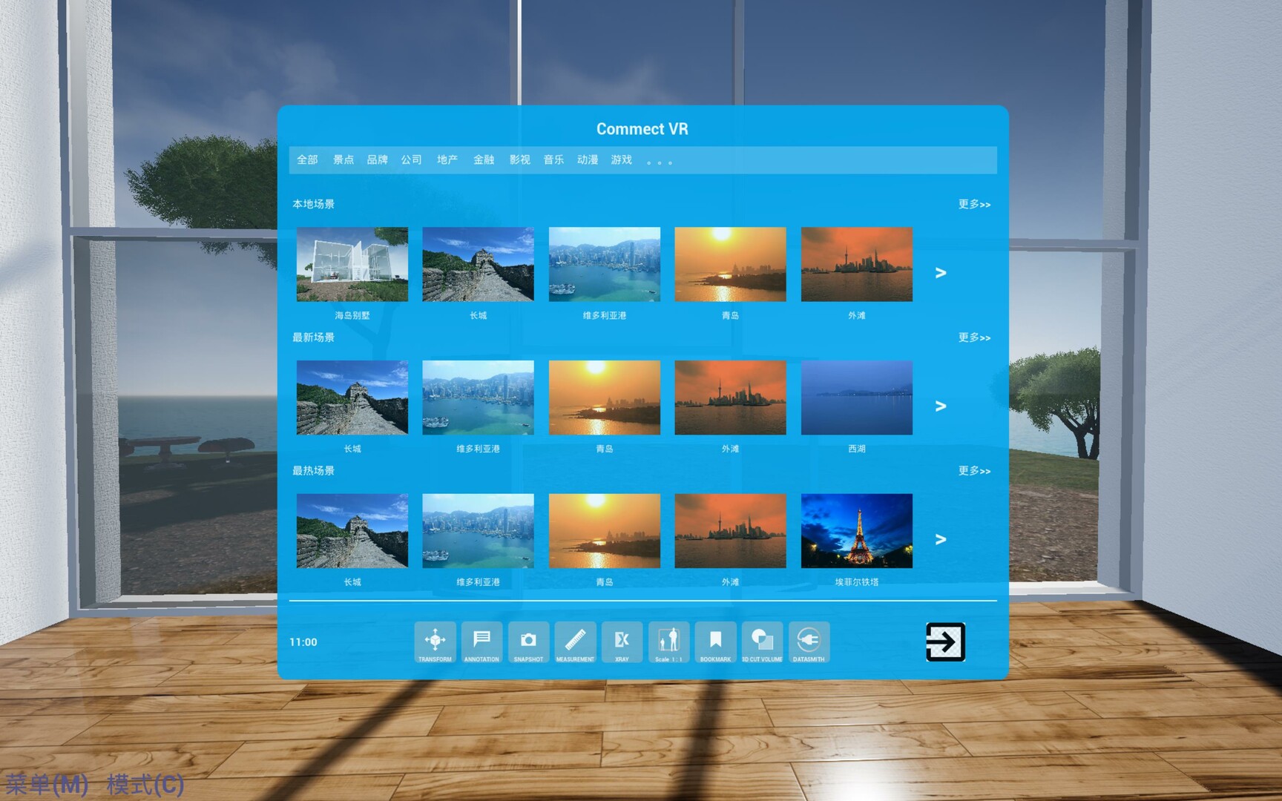Open the 品牌 category tab

coord(377,159)
